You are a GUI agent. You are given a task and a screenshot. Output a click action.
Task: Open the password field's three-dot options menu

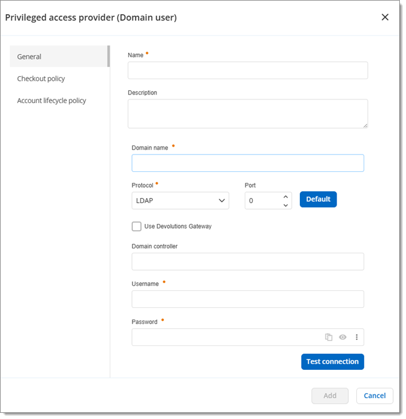[x=356, y=337]
